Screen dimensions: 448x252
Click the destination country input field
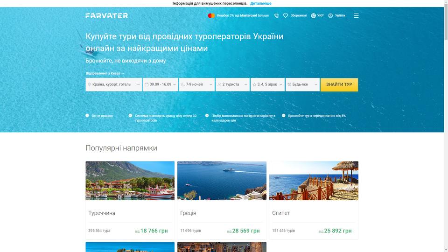click(114, 84)
